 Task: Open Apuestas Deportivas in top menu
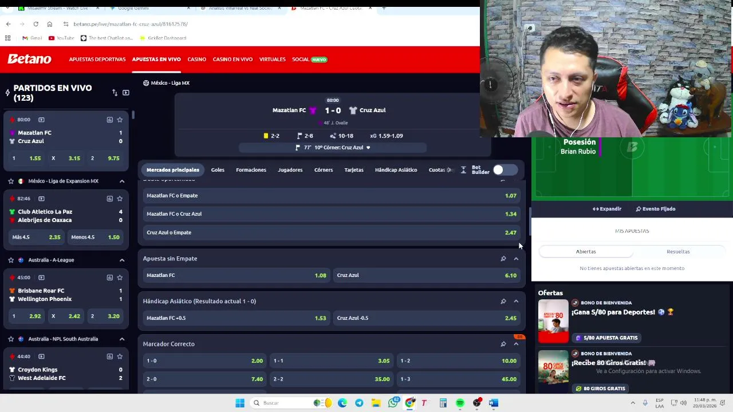tap(97, 60)
